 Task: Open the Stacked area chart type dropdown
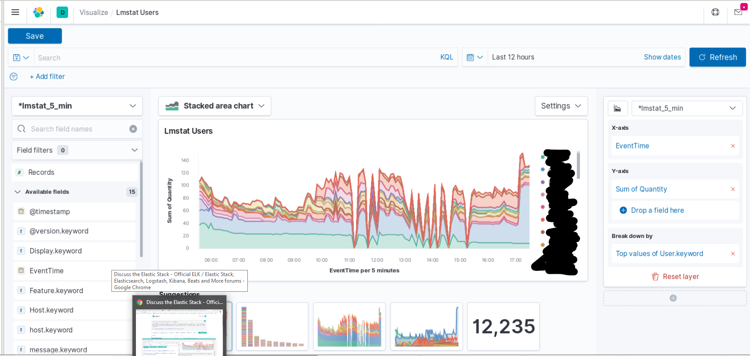click(x=215, y=106)
